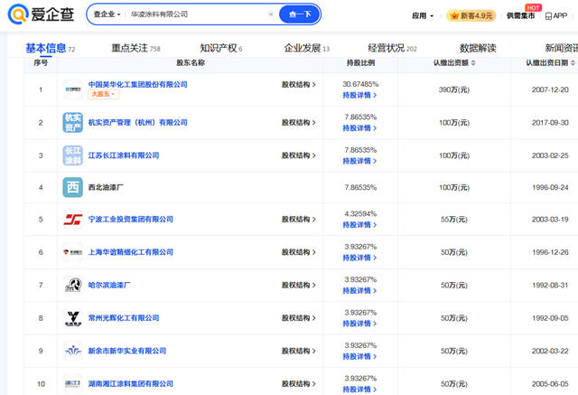Viewport: 578px width, 395px height.
Task: Click the 长江涂料 logo icon
Action: click(x=72, y=155)
